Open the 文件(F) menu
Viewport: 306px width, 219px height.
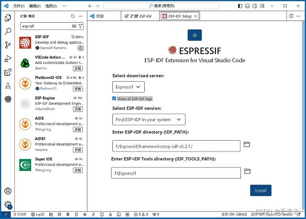[x=19, y=6]
